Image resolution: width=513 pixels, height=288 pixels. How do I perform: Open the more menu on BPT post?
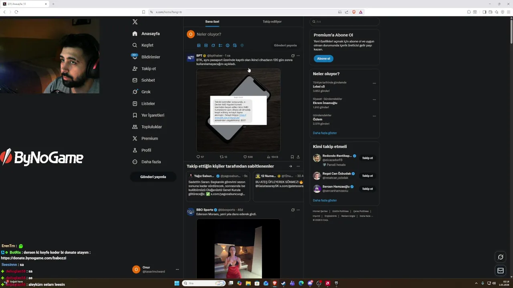coord(298,56)
